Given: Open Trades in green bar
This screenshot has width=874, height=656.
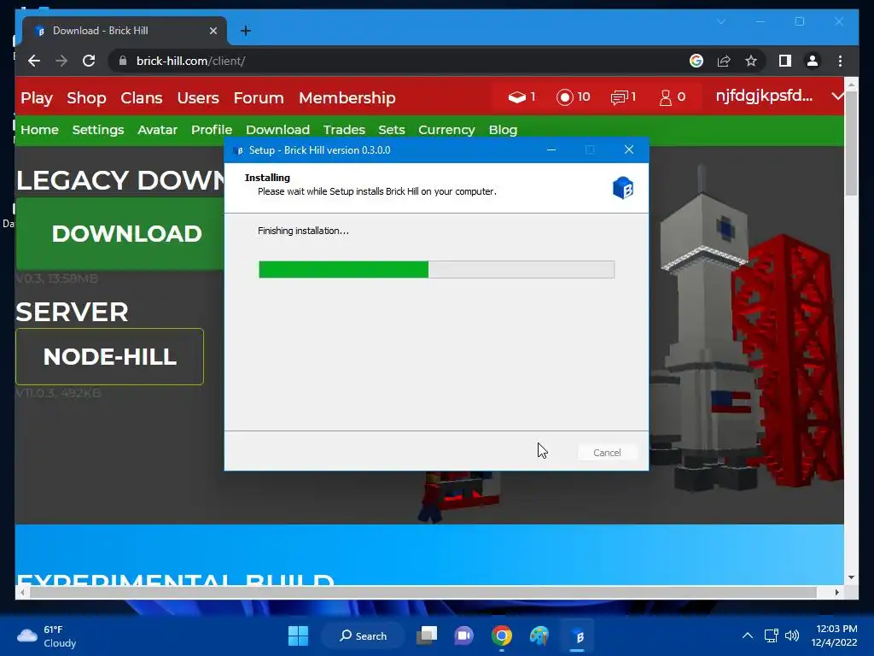Looking at the screenshot, I should click(344, 130).
